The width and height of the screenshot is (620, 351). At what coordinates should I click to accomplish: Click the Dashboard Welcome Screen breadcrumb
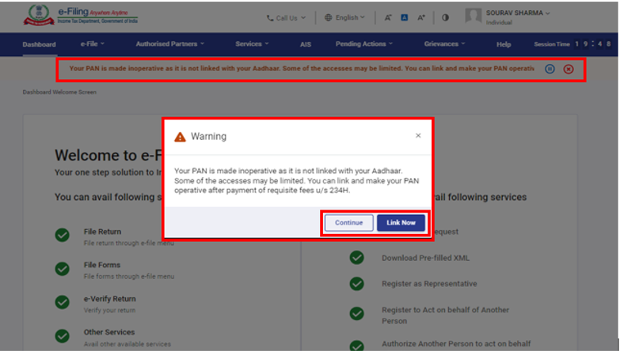point(59,92)
